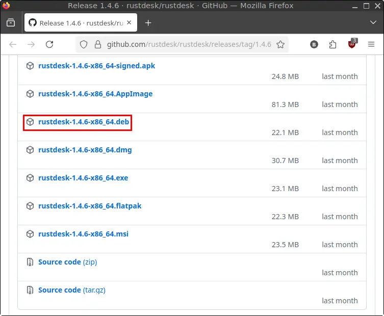Viewport: 384px width, 316px height.
Task: Click the 24.8 MB size text
Action: pyautogui.click(x=285, y=76)
